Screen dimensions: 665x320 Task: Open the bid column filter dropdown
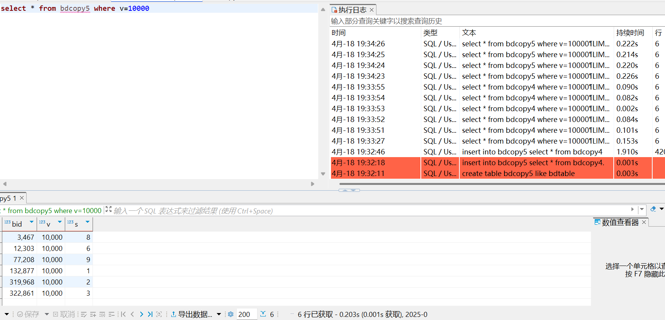[32, 222]
